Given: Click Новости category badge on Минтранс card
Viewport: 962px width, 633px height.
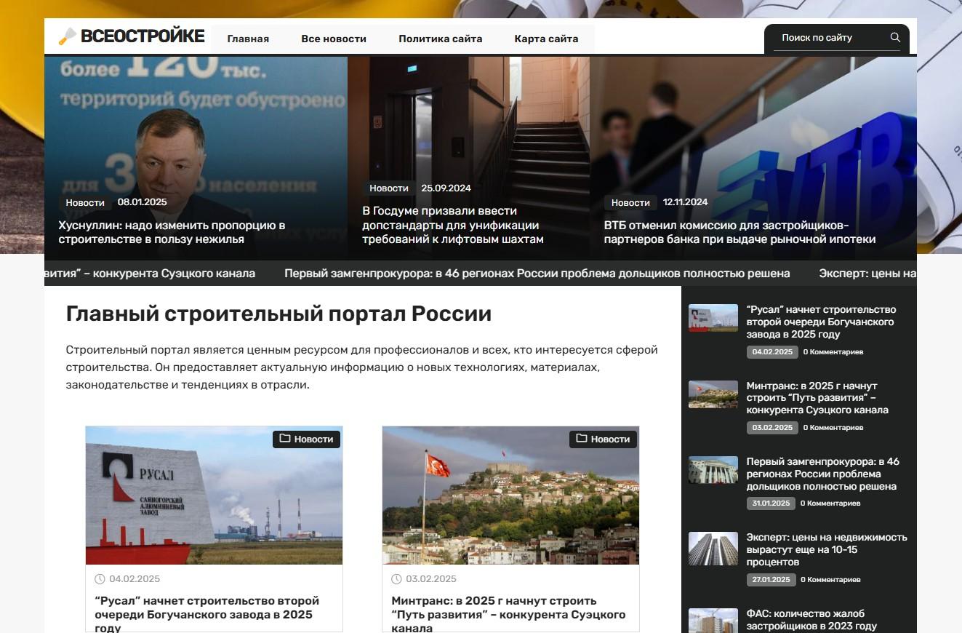Looking at the screenshot, I should click(604, 439).
